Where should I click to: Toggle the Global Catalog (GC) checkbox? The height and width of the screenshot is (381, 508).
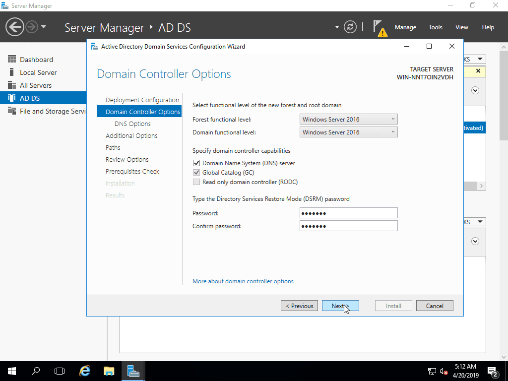(196, 172)
